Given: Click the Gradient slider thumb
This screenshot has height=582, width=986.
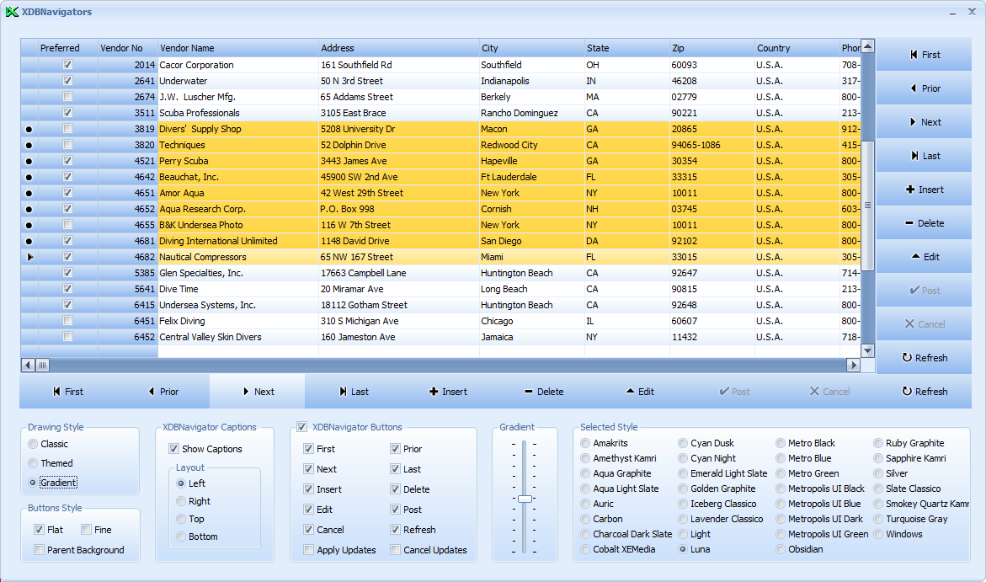Looking at the screenshot, I should tap(525, 499).
